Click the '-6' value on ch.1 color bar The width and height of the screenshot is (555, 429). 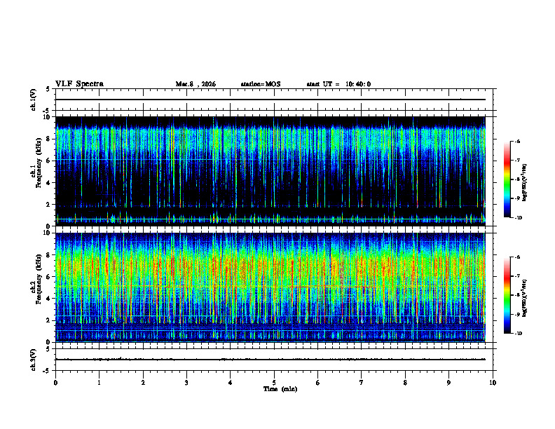coord(517,142)
